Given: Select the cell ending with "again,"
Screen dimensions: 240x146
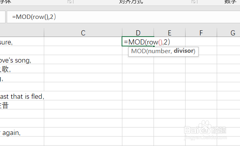Looking at the screenshot, I should 22,132.
